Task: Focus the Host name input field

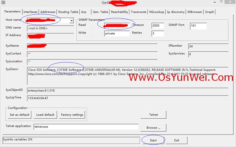Action: point(48,21)
